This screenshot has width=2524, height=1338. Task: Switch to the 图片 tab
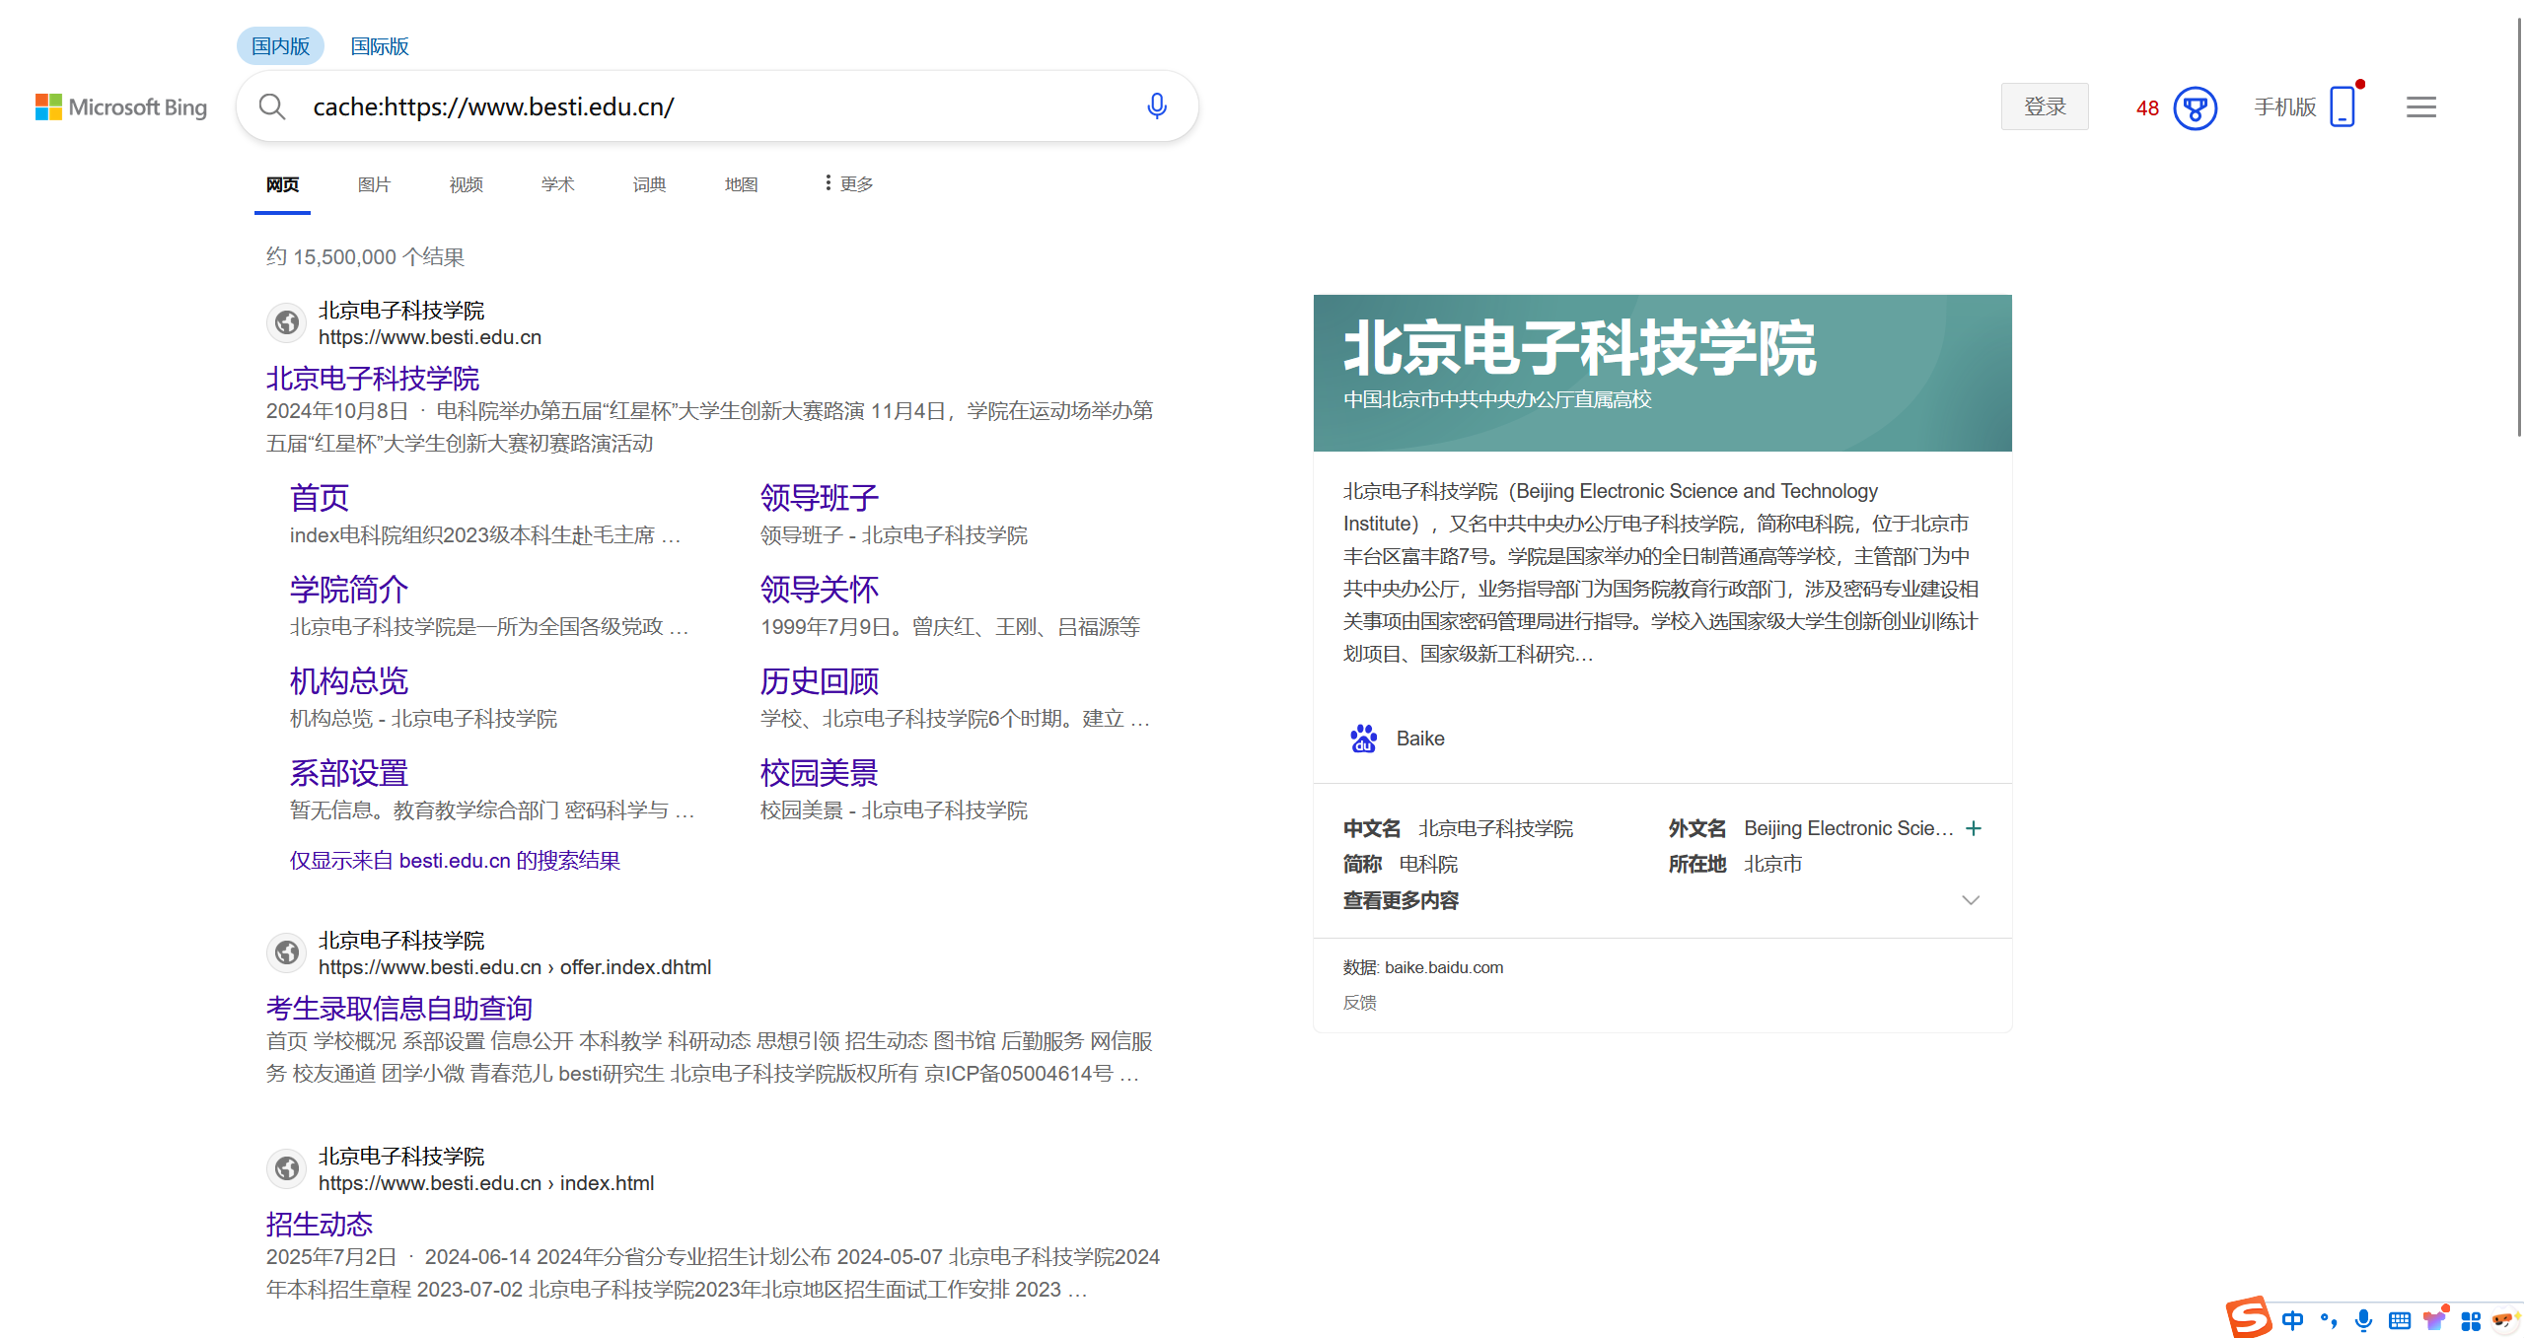point(374,184)
